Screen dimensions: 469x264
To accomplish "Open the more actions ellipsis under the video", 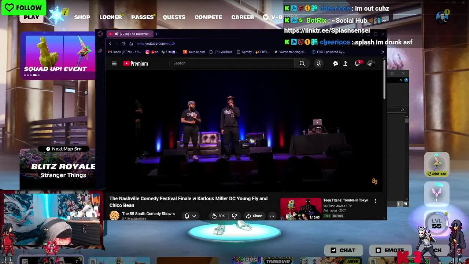I will 272,216.
